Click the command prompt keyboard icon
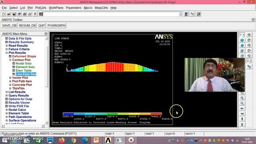The height and width of the screenshot is (144, 256). (x=41, y=14)
